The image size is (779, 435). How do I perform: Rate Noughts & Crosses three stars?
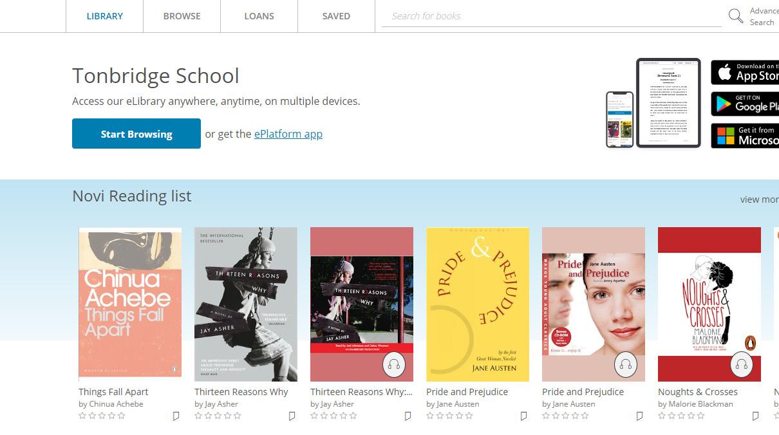click(x=681, y=416)
